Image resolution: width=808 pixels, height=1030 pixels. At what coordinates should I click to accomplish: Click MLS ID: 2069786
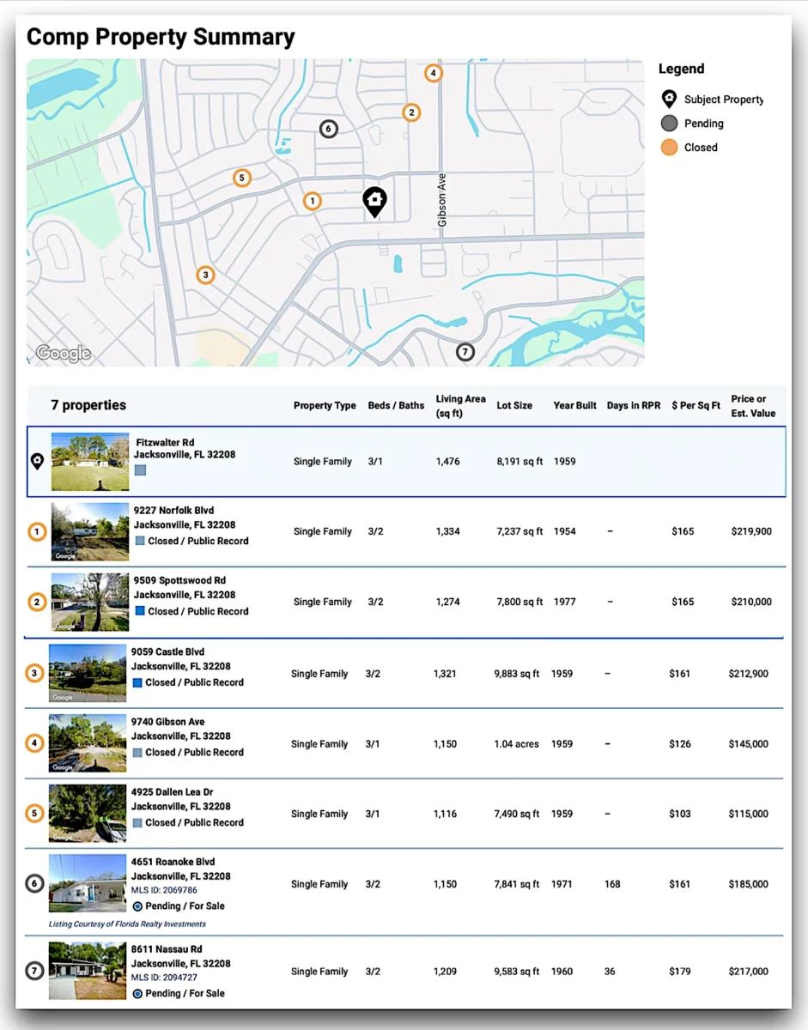(x=164, y=891)
